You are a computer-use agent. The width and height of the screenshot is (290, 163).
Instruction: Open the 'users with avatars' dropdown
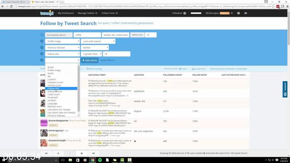98,41
